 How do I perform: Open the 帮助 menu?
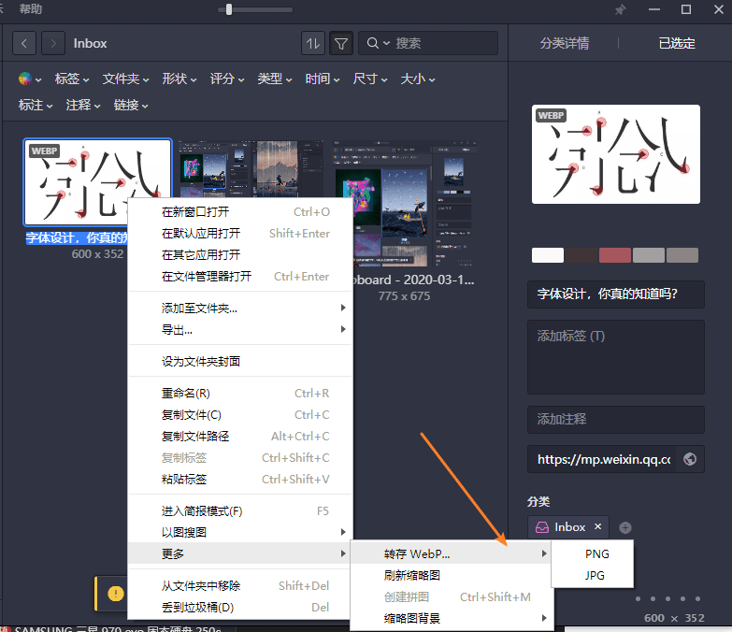(x=30, y=8)
